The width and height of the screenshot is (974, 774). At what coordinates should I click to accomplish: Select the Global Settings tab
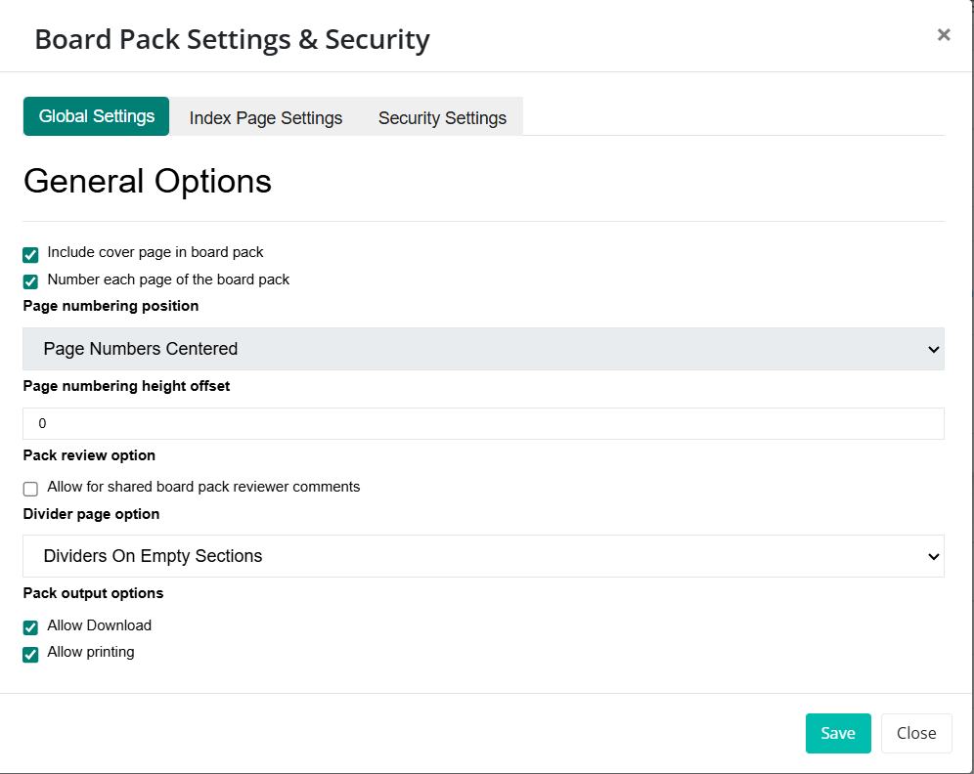[96, 116]
